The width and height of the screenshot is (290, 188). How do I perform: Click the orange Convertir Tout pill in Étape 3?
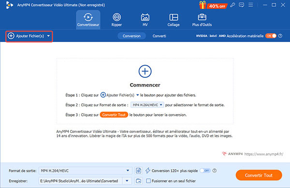click(x=114, y=115)
